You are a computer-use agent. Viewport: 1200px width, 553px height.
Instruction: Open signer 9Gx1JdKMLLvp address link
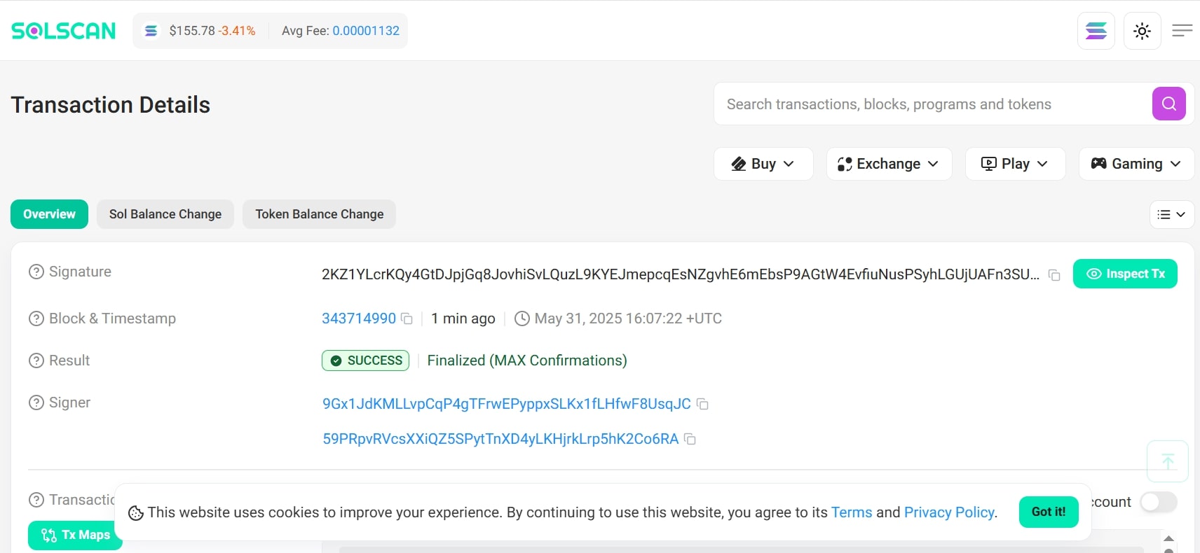click(507, 404)
